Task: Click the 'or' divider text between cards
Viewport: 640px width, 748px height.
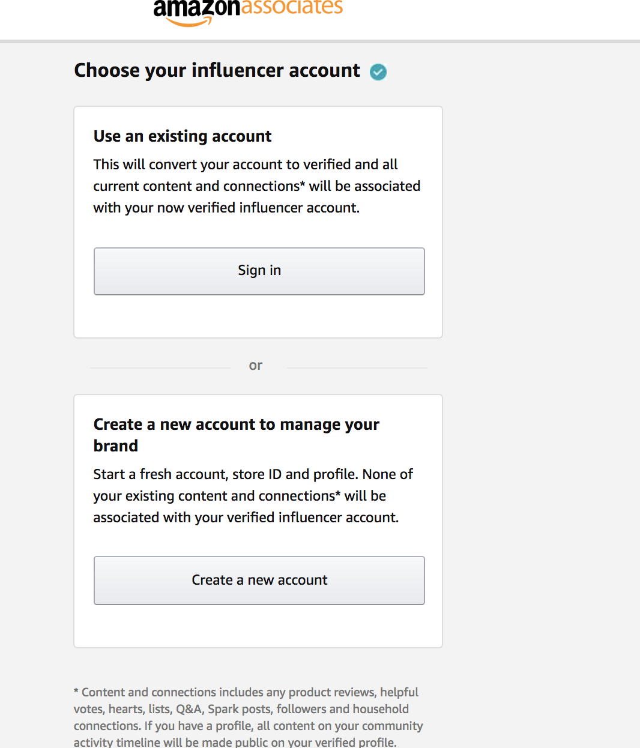Action: pyautogui.click(x=256, y=366)
